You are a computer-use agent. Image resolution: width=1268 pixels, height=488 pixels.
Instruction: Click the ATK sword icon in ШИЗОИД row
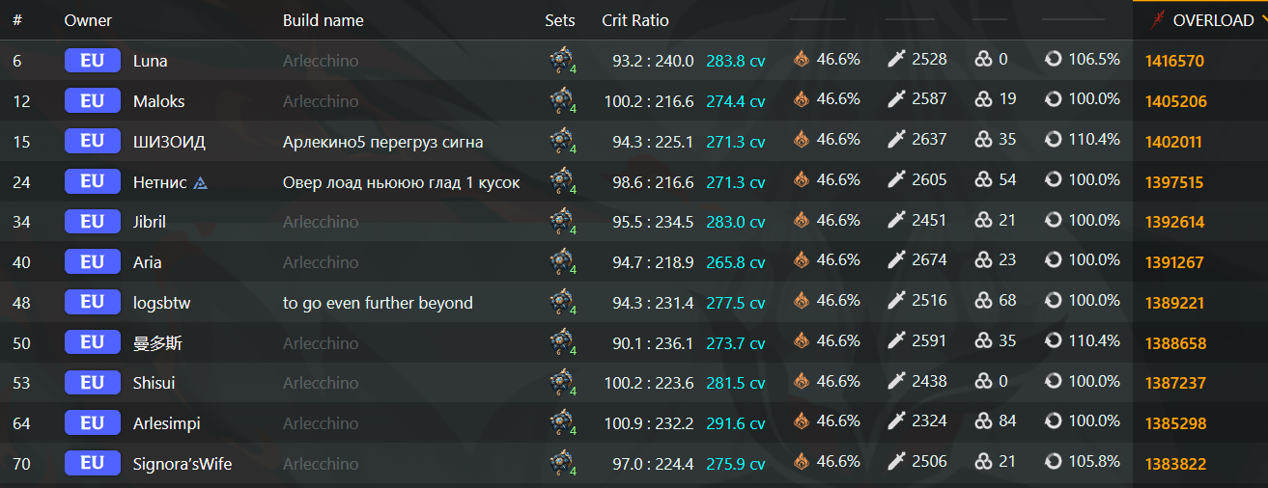pyautogui.click(x=896, y=141)
